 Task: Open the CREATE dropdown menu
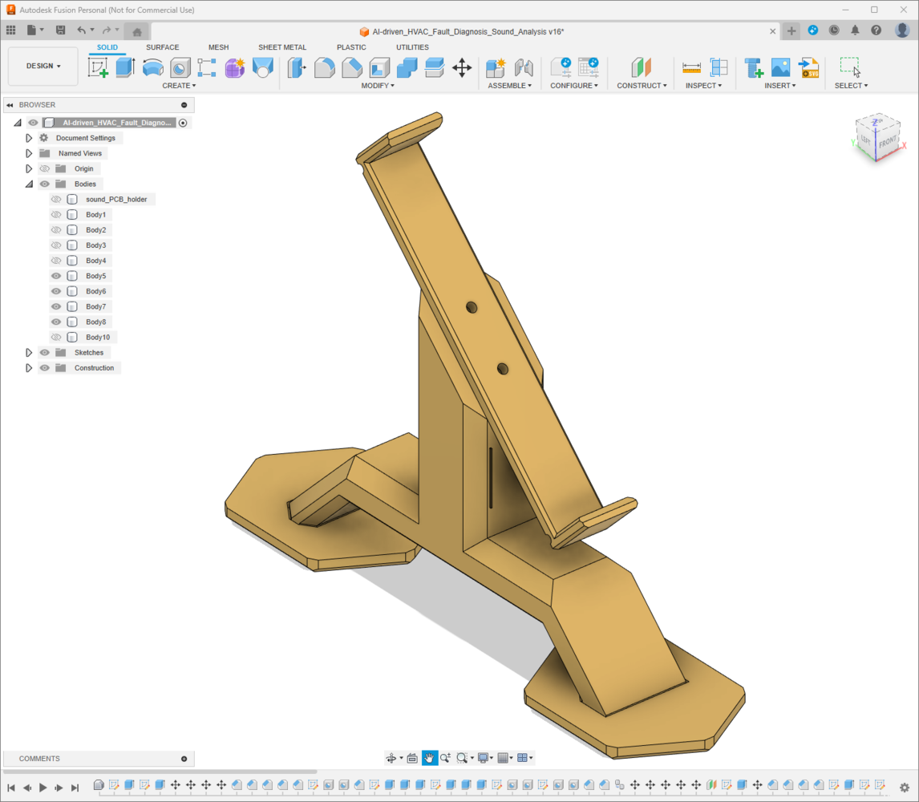click(179, 86)
